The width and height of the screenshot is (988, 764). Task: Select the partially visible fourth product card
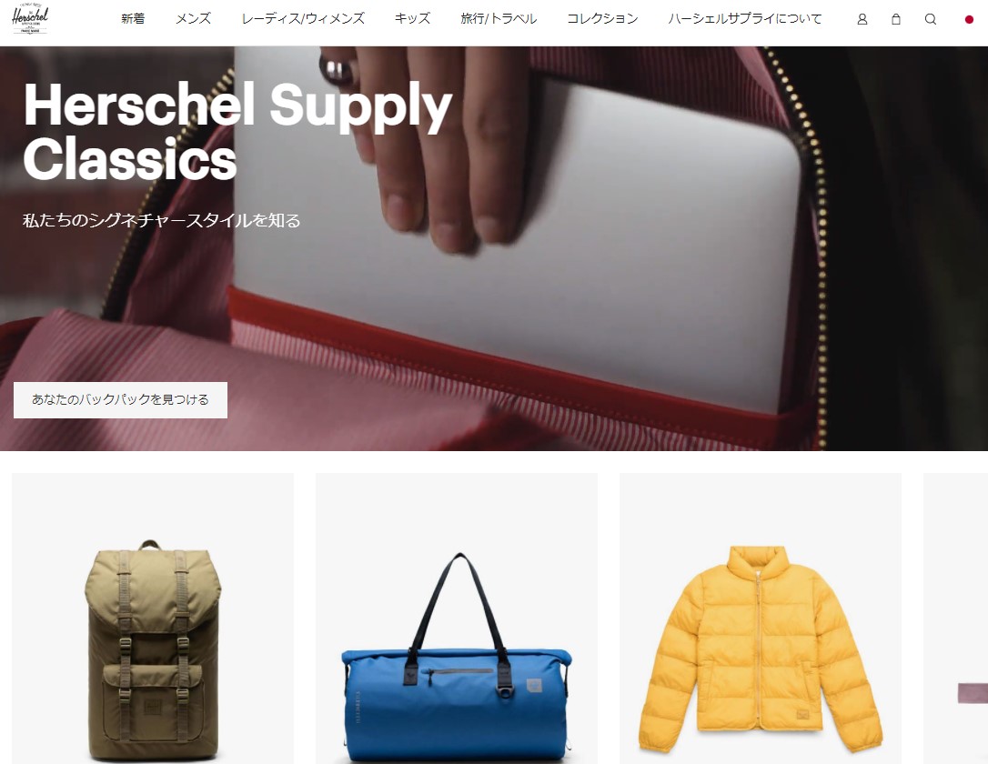click(x=955, y=618)
